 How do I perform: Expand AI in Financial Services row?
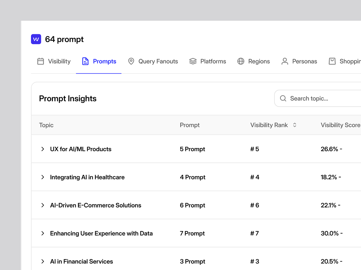click(x=43, y=262)
